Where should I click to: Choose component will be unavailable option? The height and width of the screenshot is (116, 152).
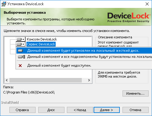84,65
